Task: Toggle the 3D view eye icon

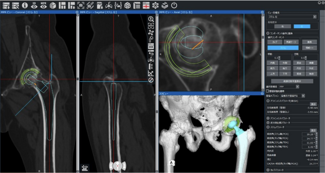Action: [34, 5]
